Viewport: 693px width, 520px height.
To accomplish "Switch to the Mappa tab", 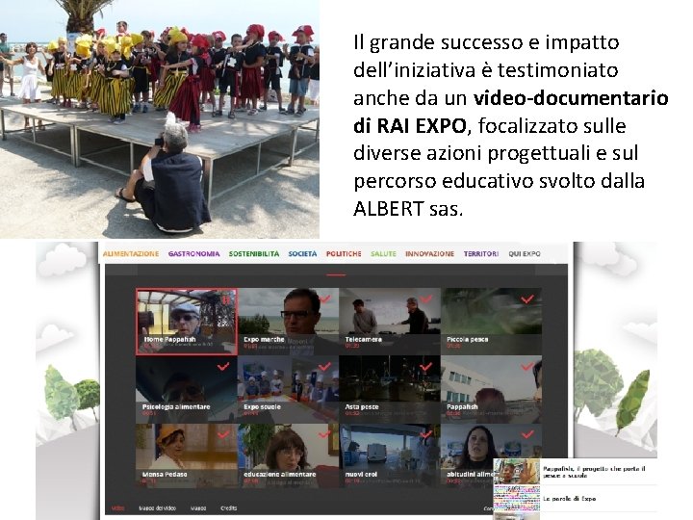I will point(198,508).
